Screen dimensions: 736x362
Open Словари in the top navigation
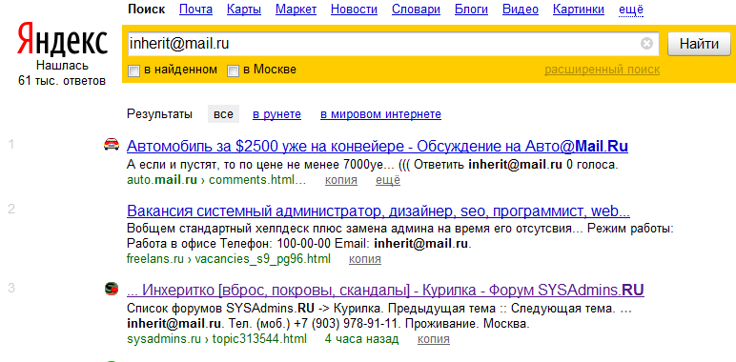[416, 10]
